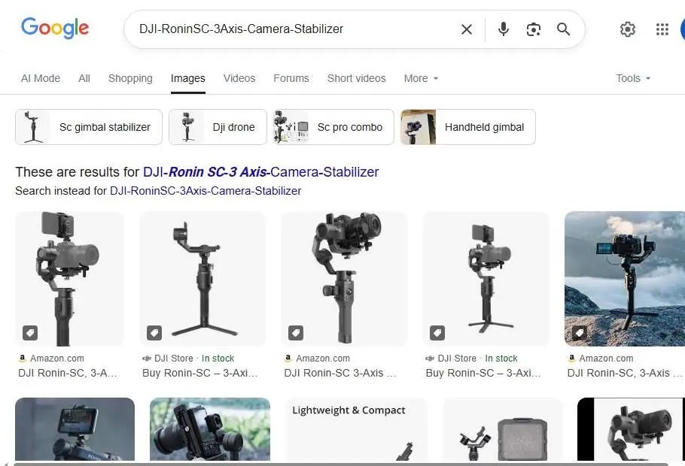This screenshot has height=466, width=685.
Task: Click the 'Search instead for DJI-RoninSC-3Axis-Camera-Stabilizer' link
Action: point(205,191)
